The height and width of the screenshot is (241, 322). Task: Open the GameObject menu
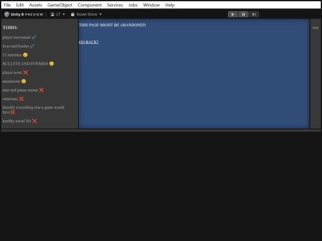60,5
